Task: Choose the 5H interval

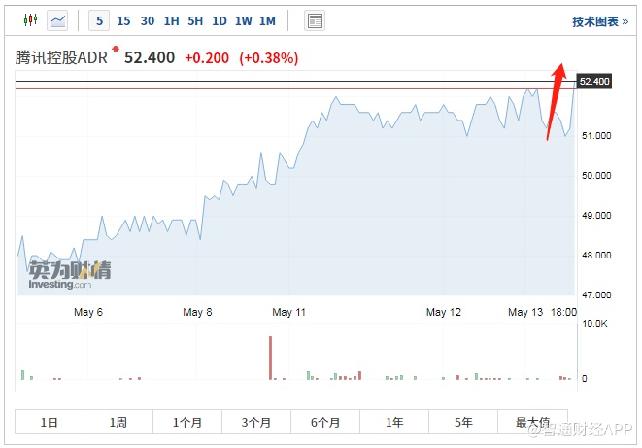Action: (195, 20)
